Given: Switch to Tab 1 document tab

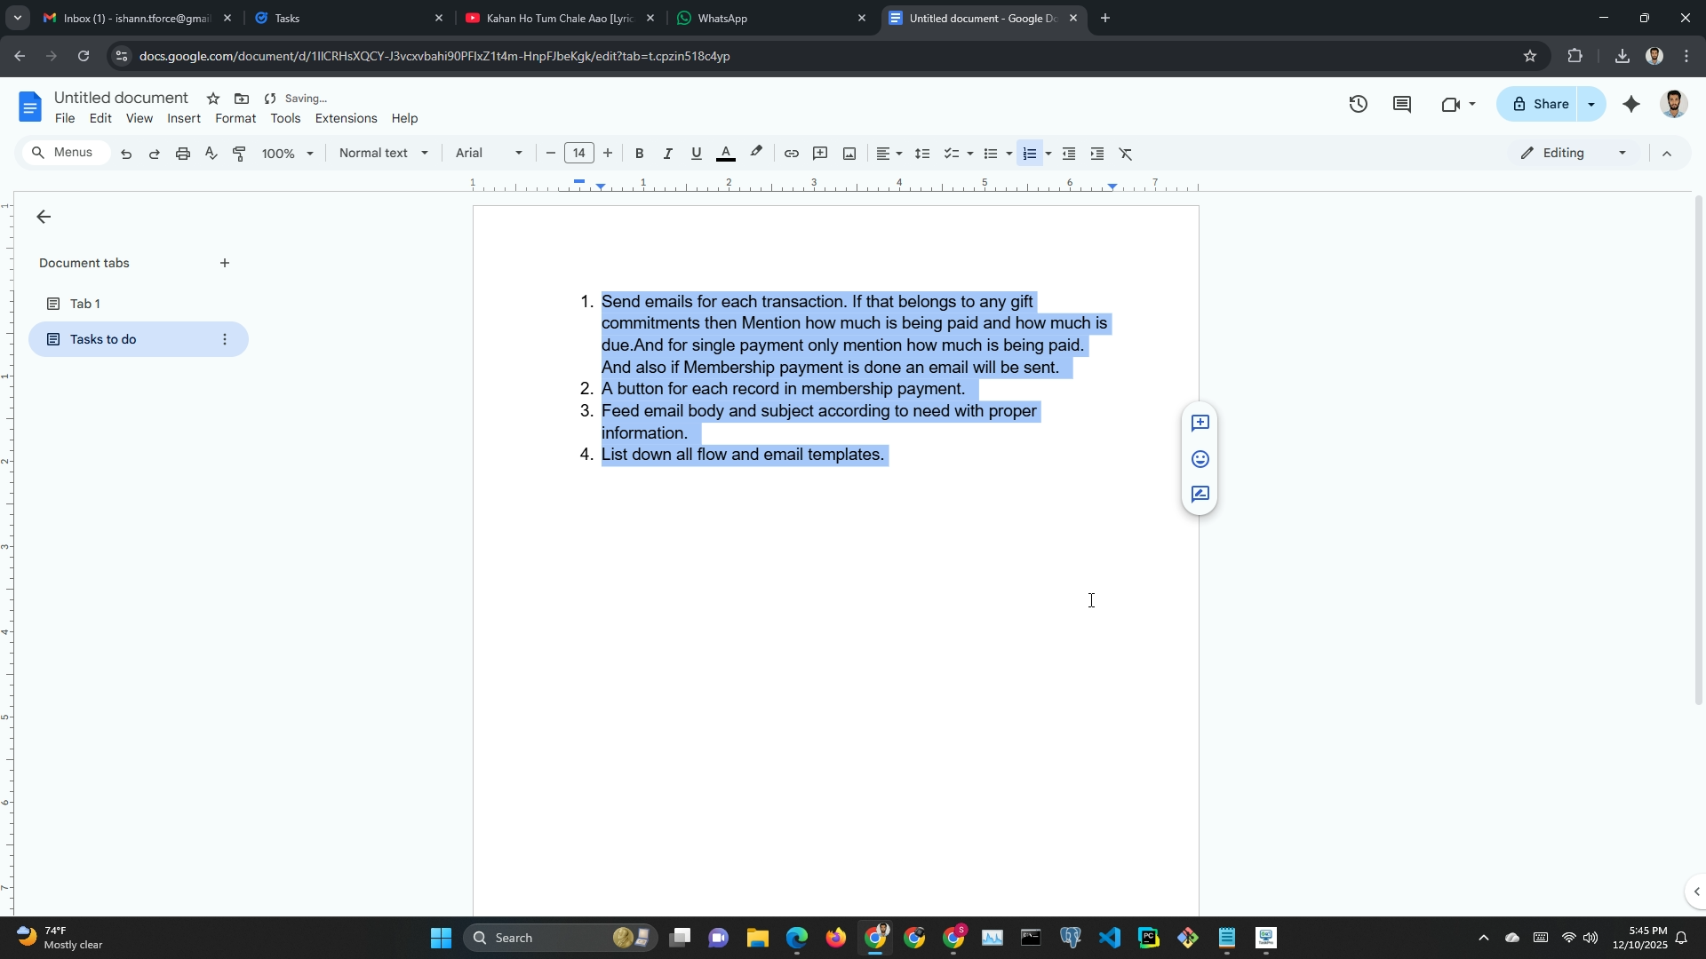Looking at the screenshot, I should tap(85, 304).
